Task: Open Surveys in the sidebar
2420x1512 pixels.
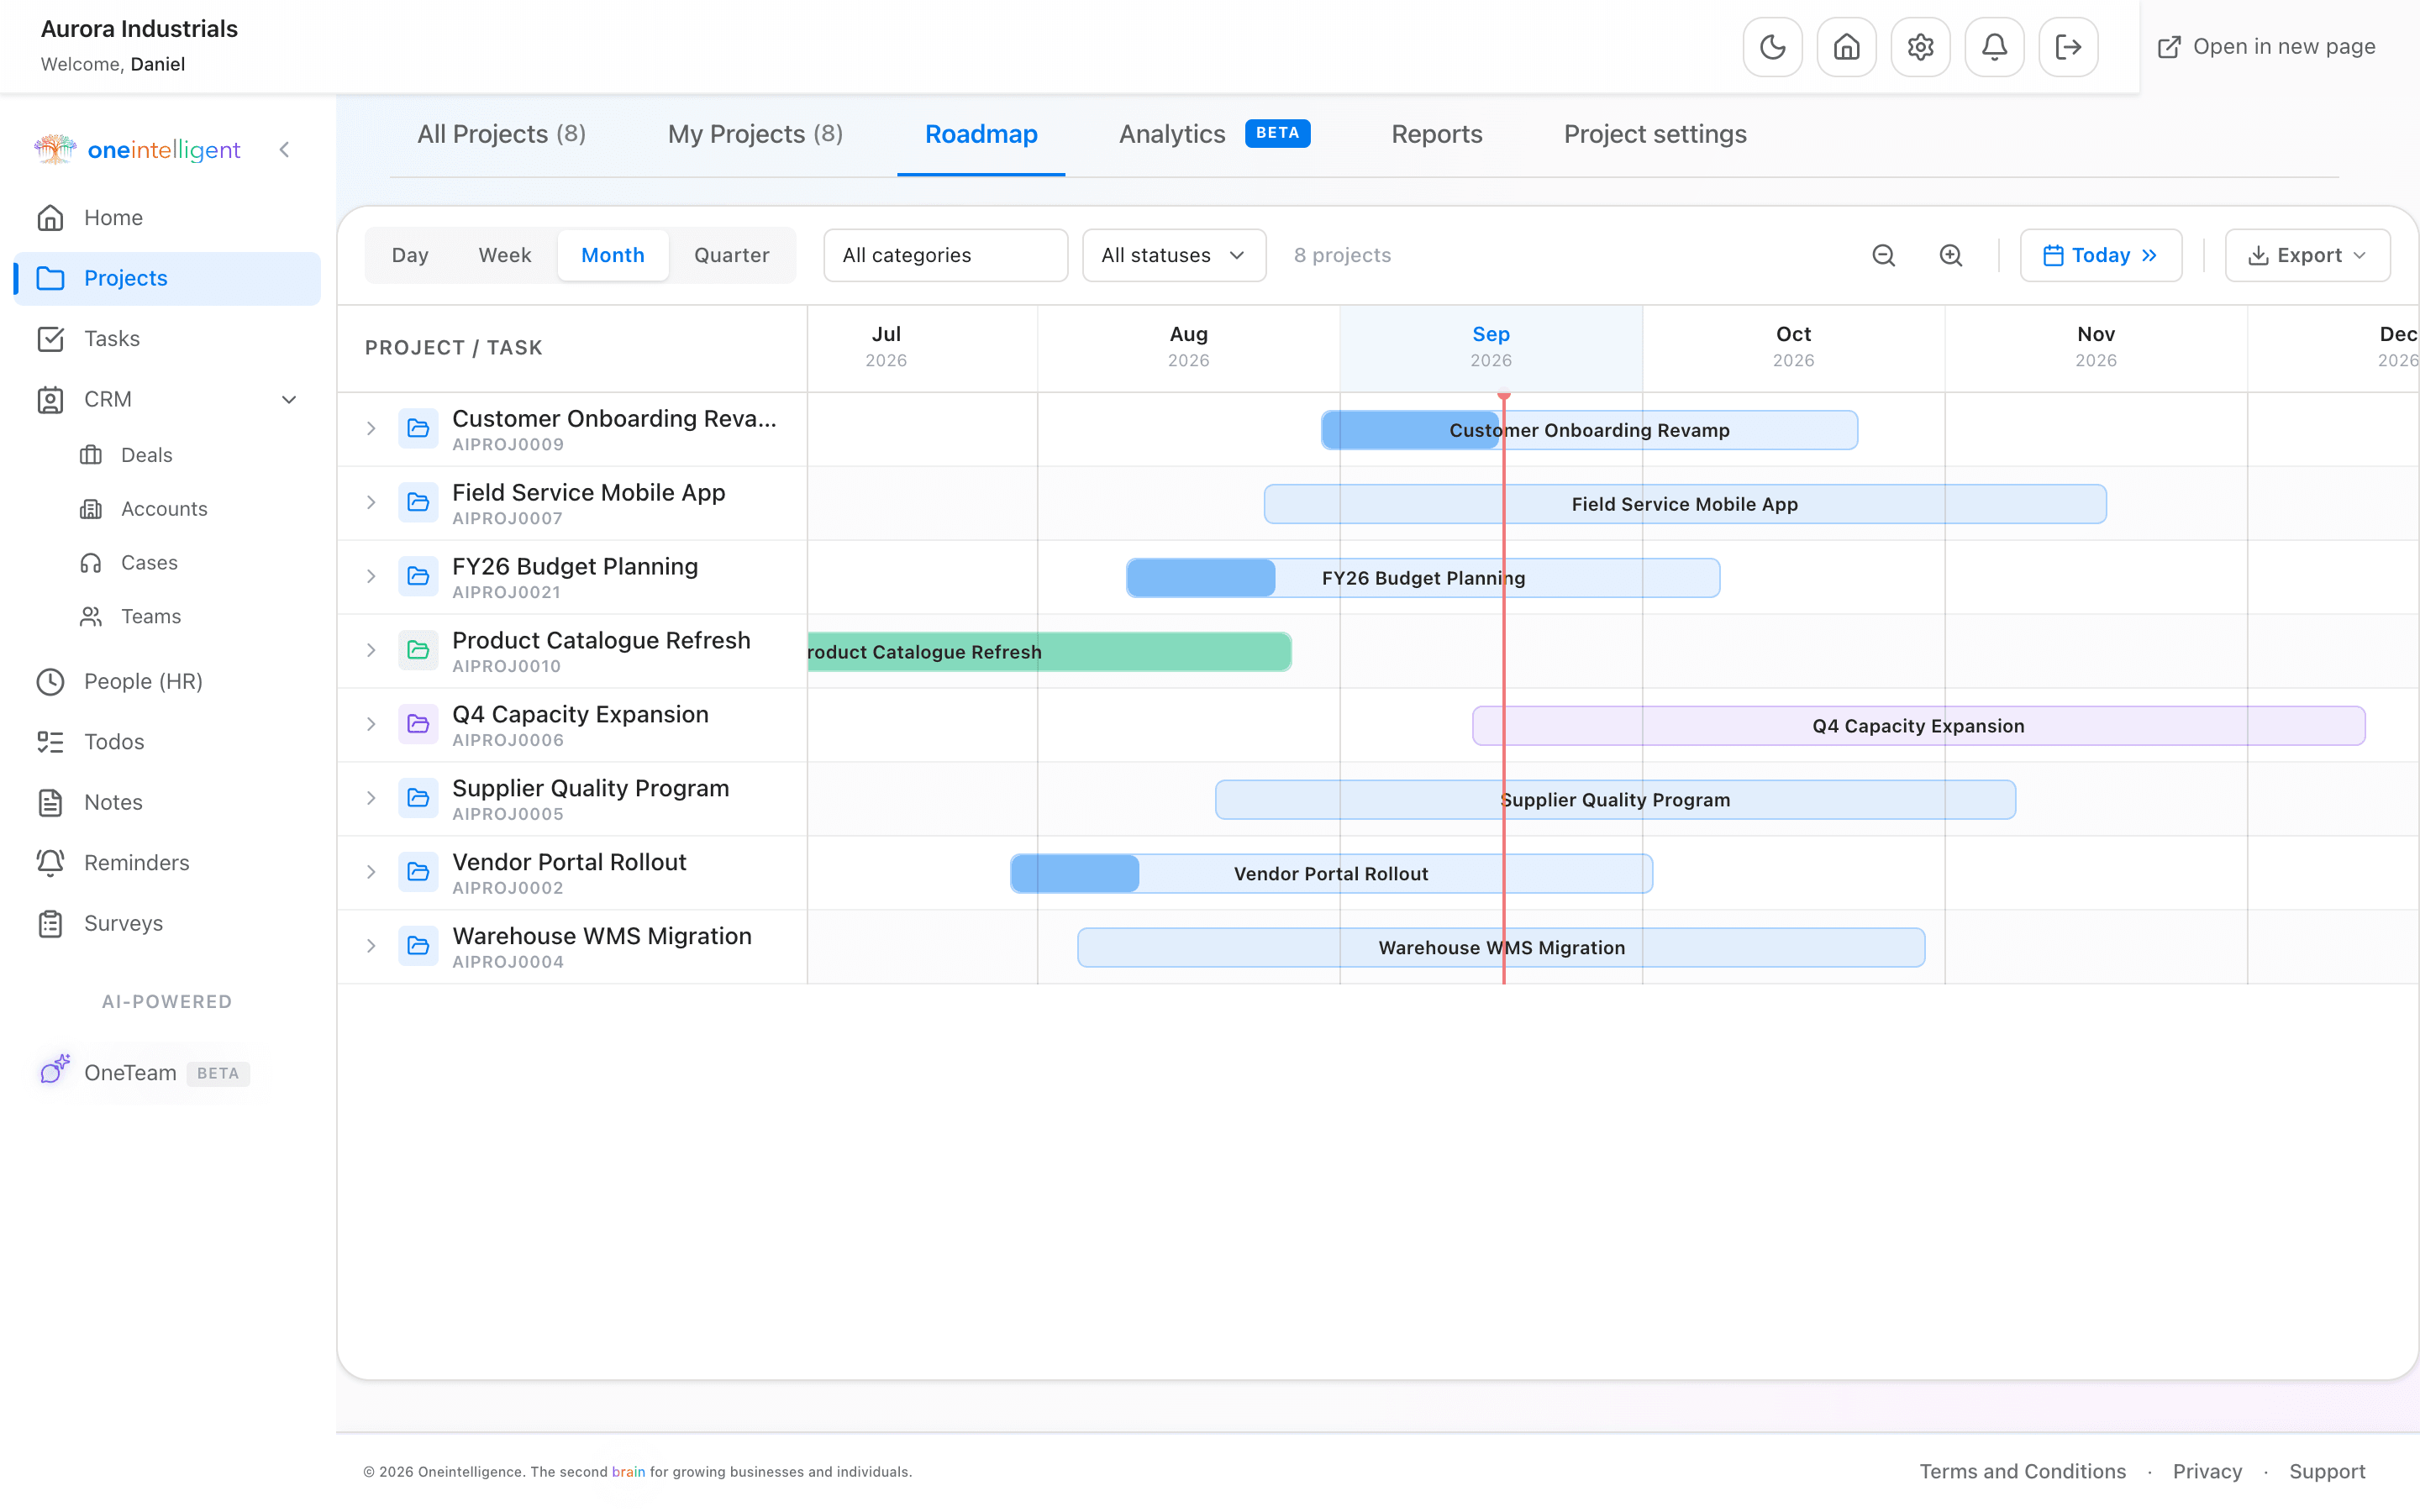Action: [x=167, y=924]
